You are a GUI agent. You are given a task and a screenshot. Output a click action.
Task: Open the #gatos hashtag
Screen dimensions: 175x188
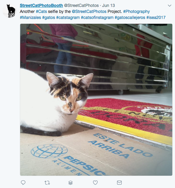(x=49, y=18)
